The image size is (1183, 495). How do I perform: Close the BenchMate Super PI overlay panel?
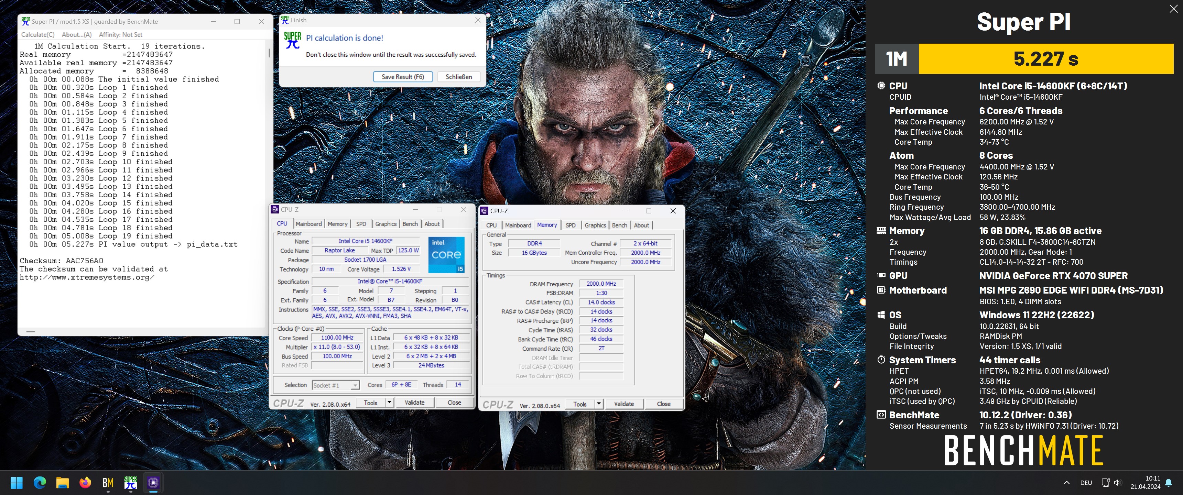1173,9
